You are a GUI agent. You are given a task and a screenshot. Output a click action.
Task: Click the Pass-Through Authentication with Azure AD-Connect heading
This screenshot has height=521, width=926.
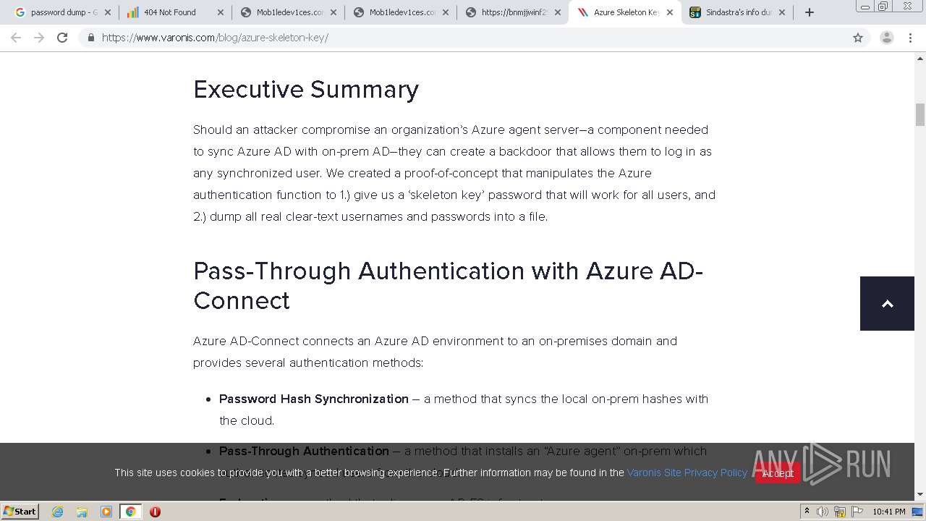[x=448, y=285]
